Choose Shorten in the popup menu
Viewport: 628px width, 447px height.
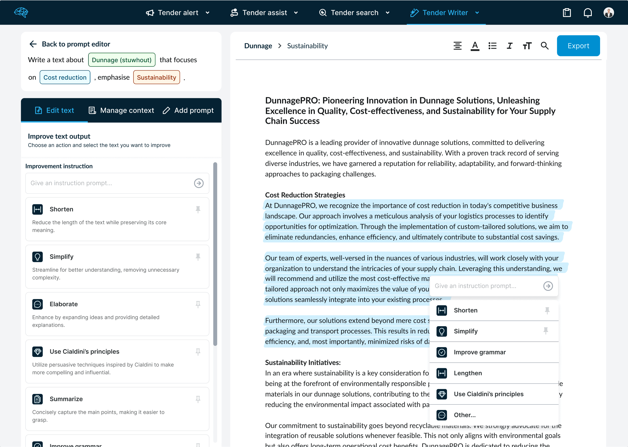494,310
